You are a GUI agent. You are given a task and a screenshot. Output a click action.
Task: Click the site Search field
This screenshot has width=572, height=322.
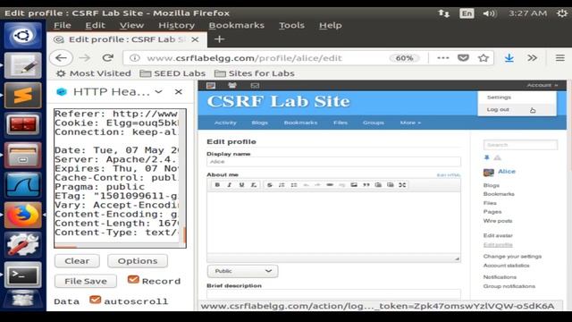(x=520, y=145)
